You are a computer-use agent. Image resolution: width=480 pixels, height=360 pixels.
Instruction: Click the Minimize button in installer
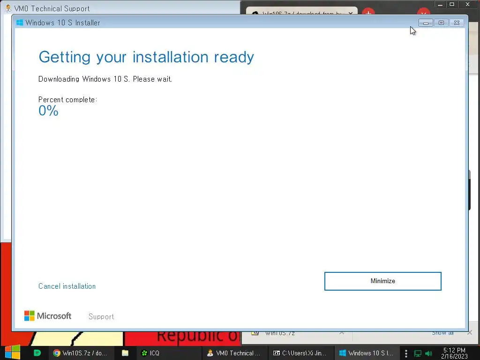pyautogui.click(x=382, y=281)
